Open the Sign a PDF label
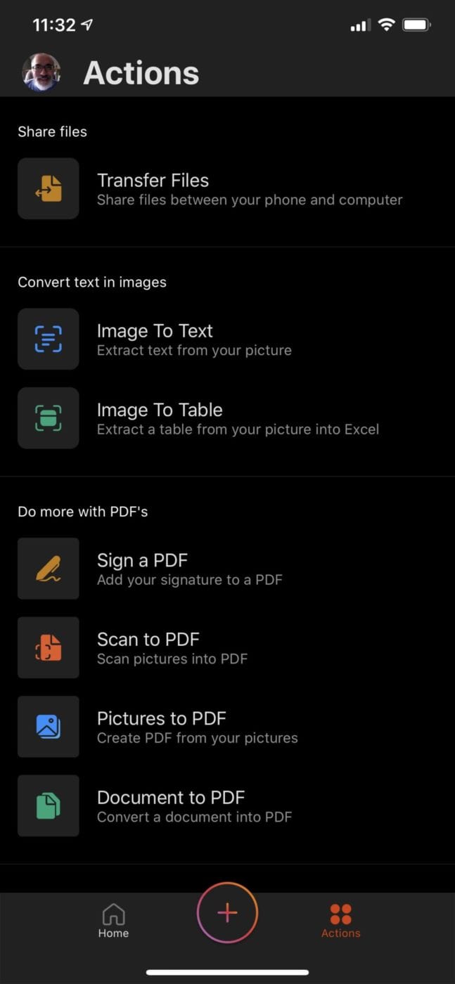This screenshot has height=984, width=455. click(142, 560)
